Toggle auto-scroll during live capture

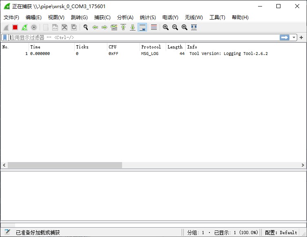(x=142, y=27)
